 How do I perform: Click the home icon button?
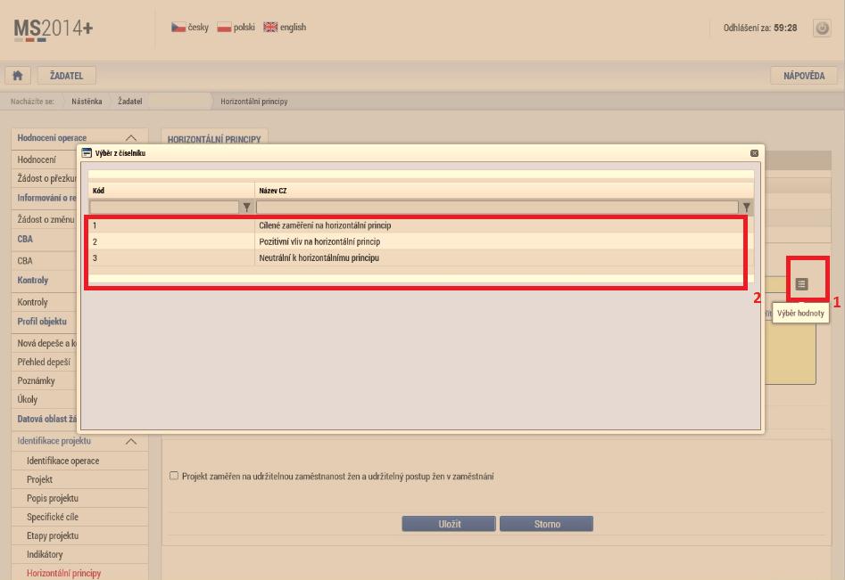pyautogui.click(x=18, y=76)
